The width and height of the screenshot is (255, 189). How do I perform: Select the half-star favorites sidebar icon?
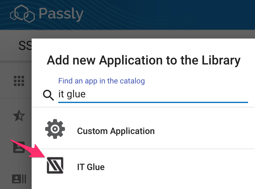[x=19, y=116]
